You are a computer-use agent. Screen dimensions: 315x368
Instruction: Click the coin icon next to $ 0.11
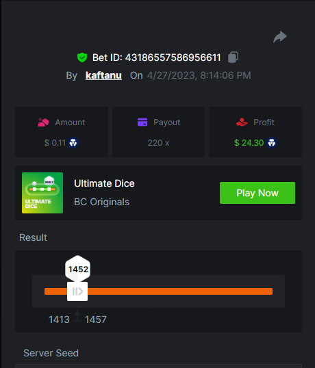pos(73,143)
